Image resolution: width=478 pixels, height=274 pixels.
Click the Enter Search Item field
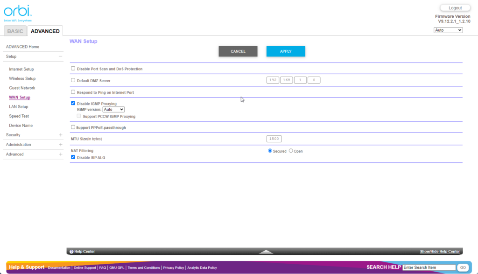429,267
